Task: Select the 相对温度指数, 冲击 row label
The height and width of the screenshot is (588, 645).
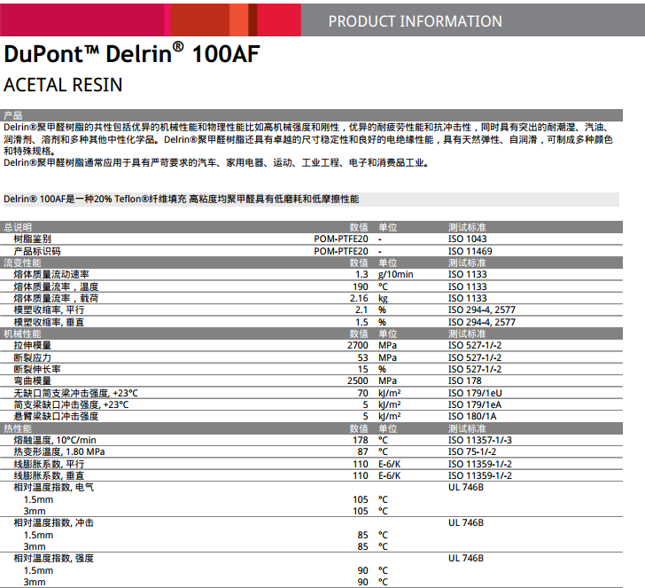Action: point(53,522)
